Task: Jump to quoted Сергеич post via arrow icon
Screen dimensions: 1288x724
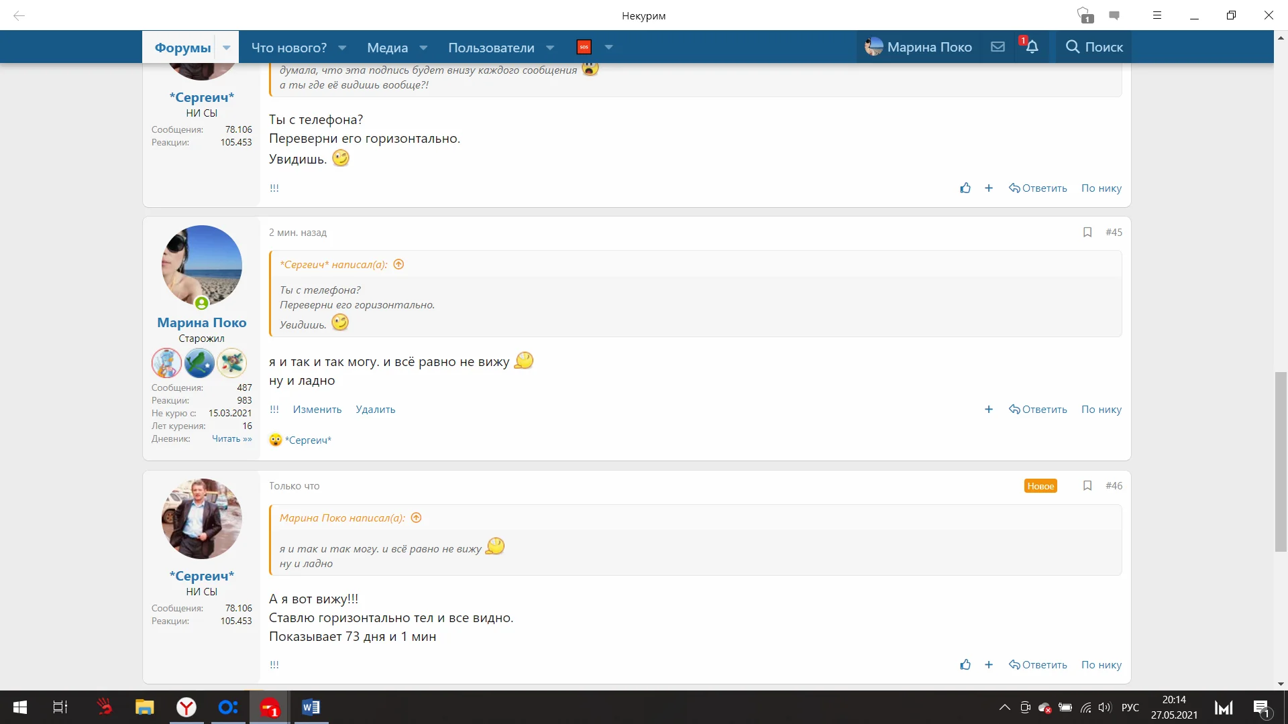Action: (398, 264)
